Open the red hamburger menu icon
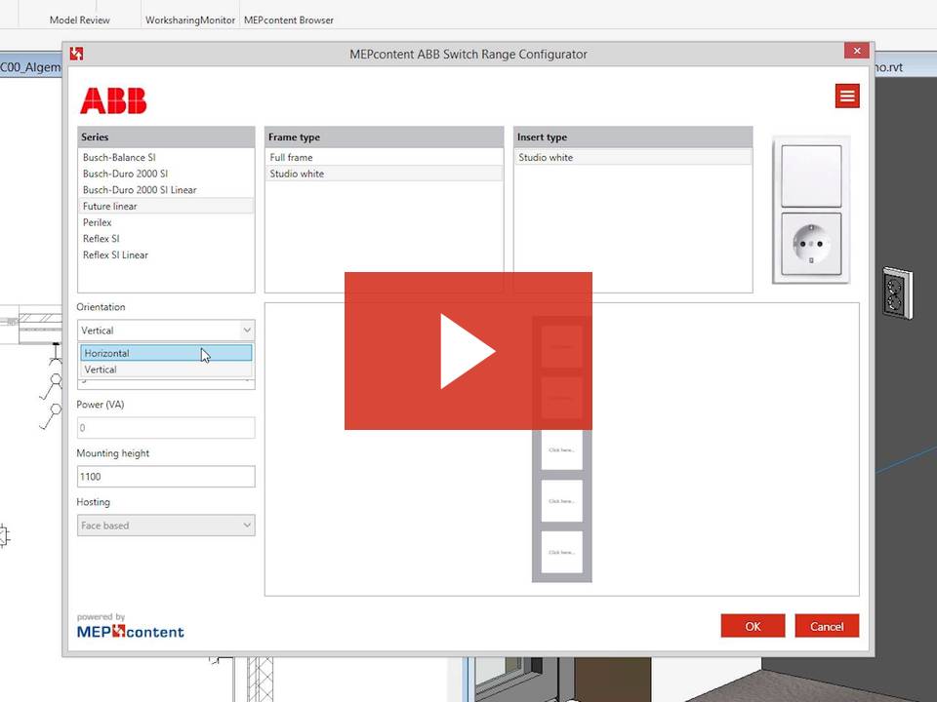 coord(847,97)
